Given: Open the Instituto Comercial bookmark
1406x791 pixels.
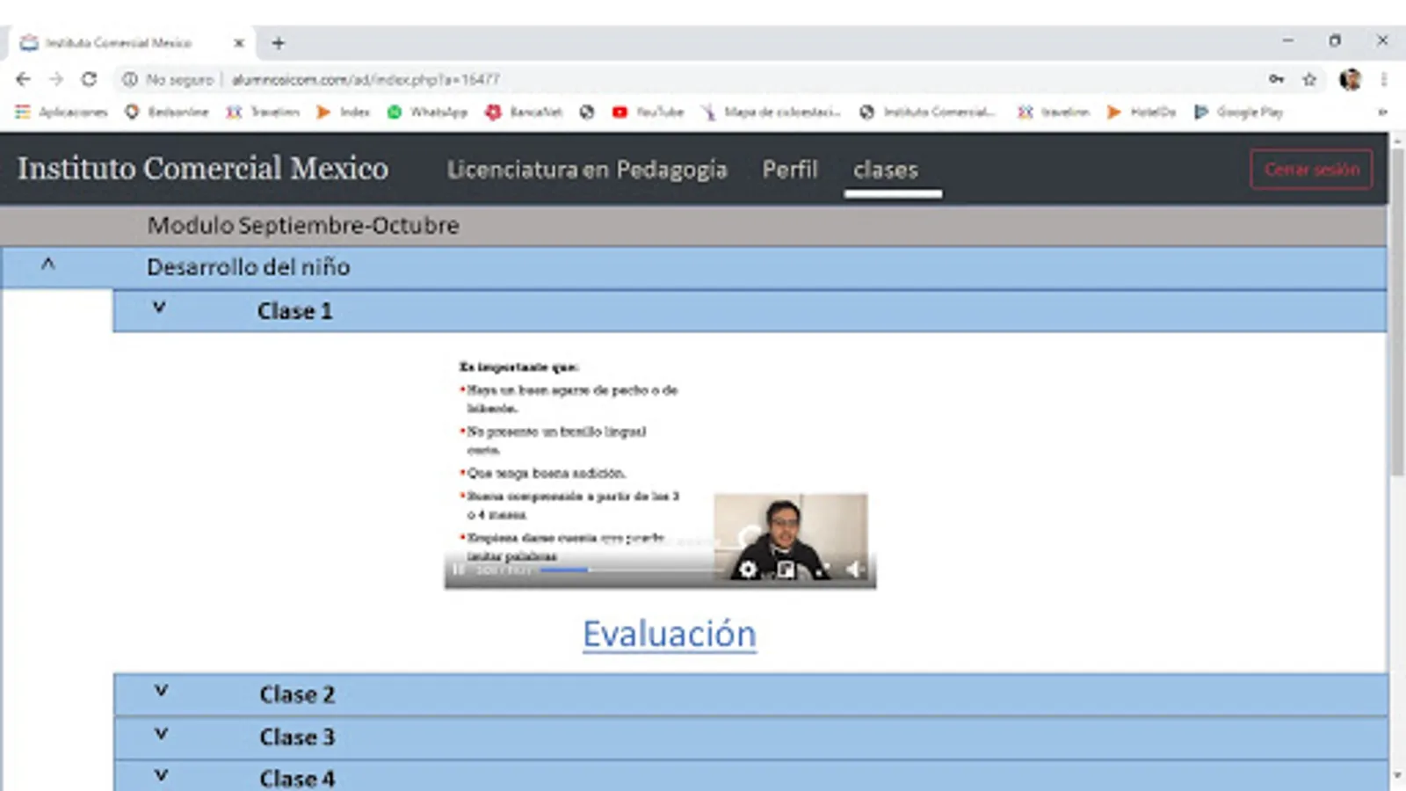Looking at the screenshot, I should (927, 112).
